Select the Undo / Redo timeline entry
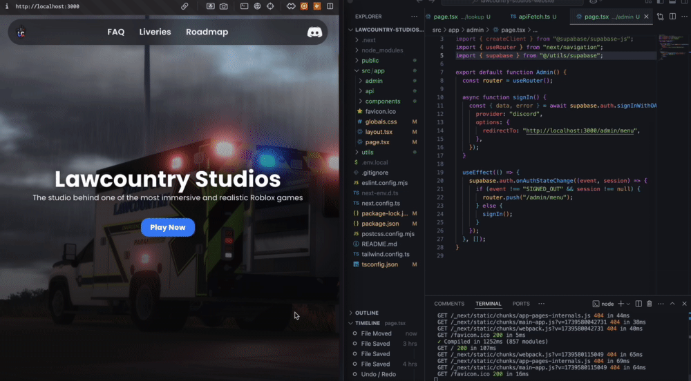Screen dimensions: 691x381 (x=378, y=374)
